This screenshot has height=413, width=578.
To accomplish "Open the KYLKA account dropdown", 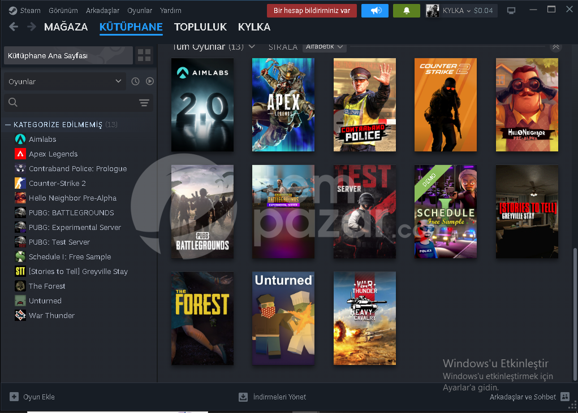I will [x=456, y=11].
